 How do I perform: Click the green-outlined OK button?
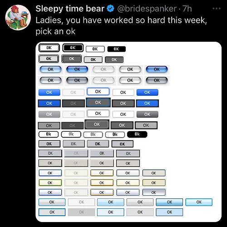point(50,183)
